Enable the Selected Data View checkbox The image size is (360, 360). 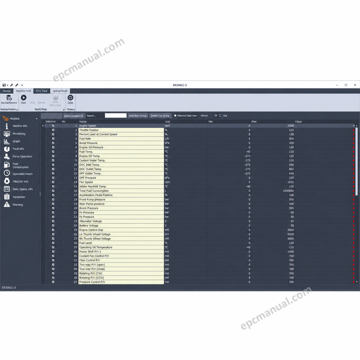click(x=175, y=116)
